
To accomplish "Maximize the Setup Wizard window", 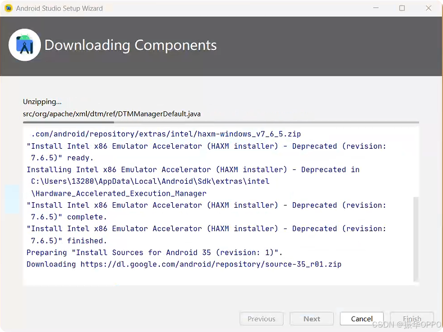I will 402,8.
